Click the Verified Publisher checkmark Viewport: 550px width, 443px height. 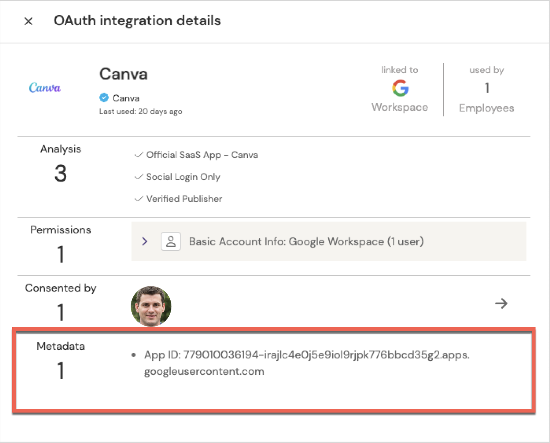pyautogui.click(x=139, y=199)
